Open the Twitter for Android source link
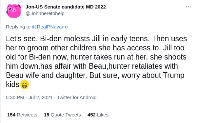The width and height of the screenshot is (197, 123). pos(77,97)
